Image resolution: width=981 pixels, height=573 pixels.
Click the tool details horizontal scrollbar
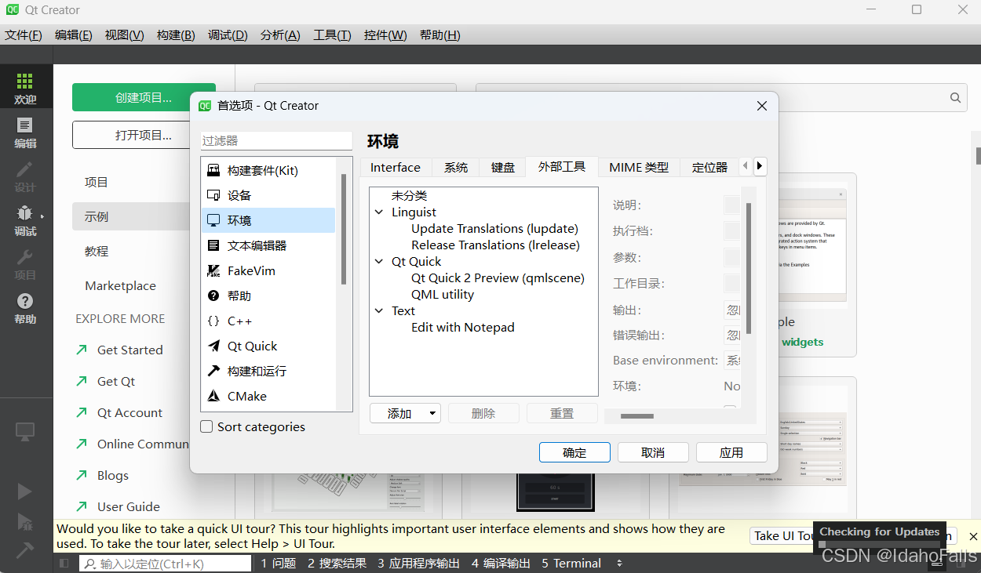[x=637, y=416]
